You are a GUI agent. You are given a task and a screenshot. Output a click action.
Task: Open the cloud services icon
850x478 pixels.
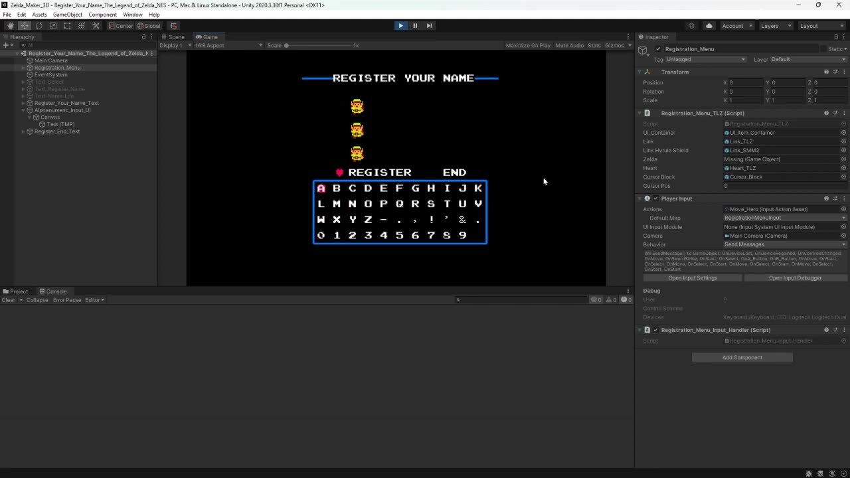coord(709,26)
